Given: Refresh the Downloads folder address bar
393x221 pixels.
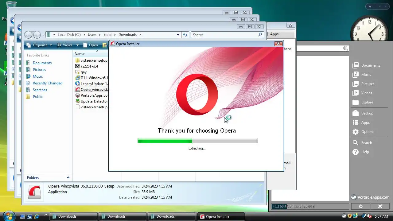Looking at the screenshot, I should (x=185, y=35).
